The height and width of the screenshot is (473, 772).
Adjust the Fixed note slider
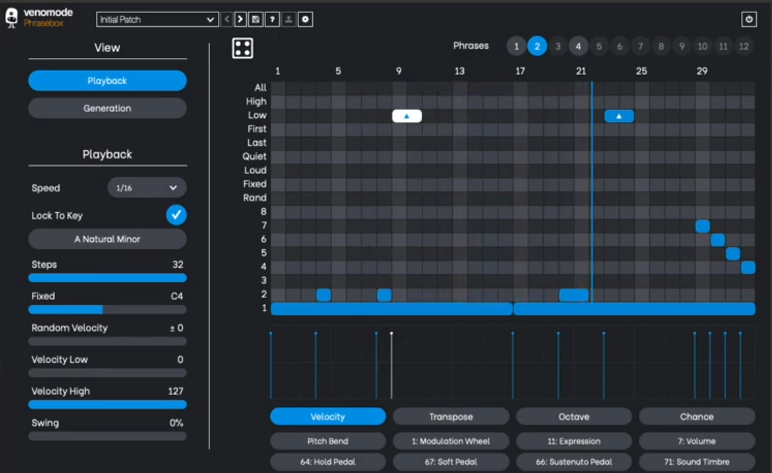108,310
